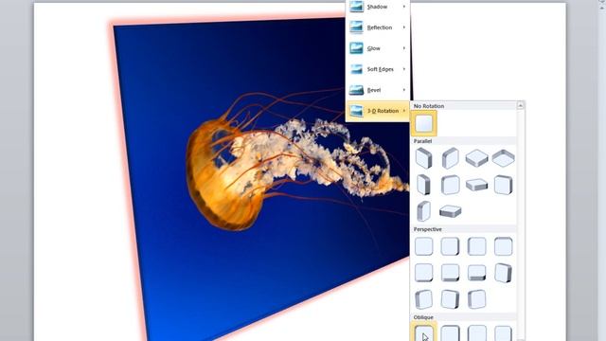Apply Perspective Above rotation preset
Viewport: 606px width, 341px height.
424,273
